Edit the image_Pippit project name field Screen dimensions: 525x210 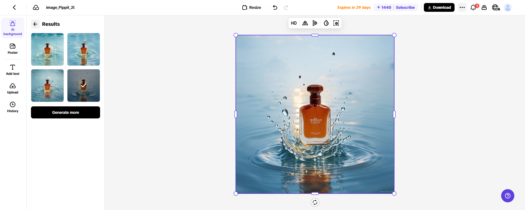pos(60,7)
